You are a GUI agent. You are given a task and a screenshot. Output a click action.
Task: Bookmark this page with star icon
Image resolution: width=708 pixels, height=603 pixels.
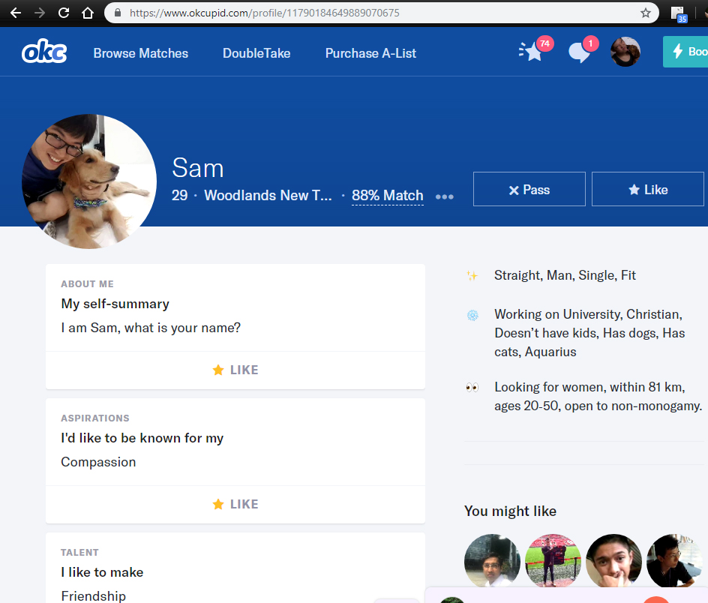pos(645,13)
